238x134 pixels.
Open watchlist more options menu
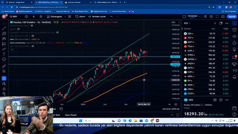(227, 23)
